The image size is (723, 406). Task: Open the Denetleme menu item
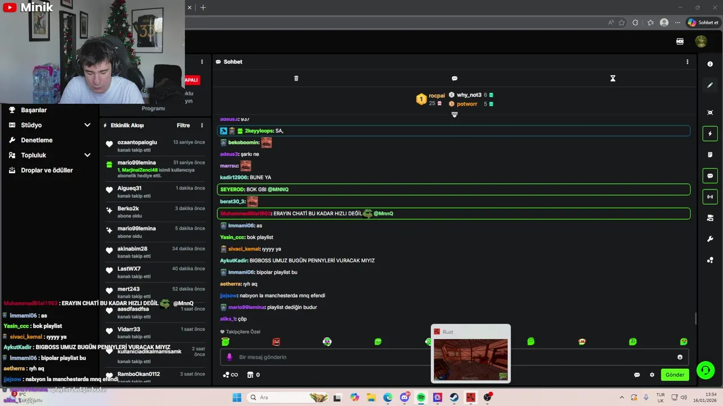pyautogui.click(x=37, y=140)
